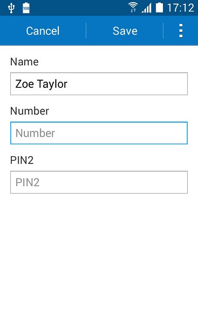Viewport: 198px width, 331px height.
Task: Tap the cellular signal bars icon
Action: point(146,8)
